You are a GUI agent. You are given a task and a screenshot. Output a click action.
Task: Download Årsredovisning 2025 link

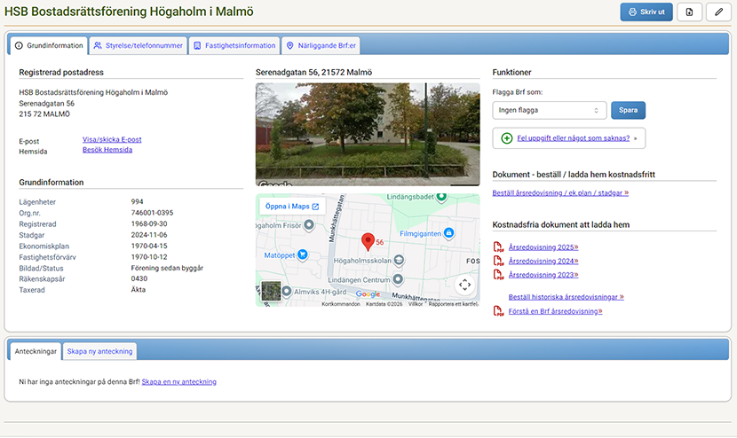point(543,247)
